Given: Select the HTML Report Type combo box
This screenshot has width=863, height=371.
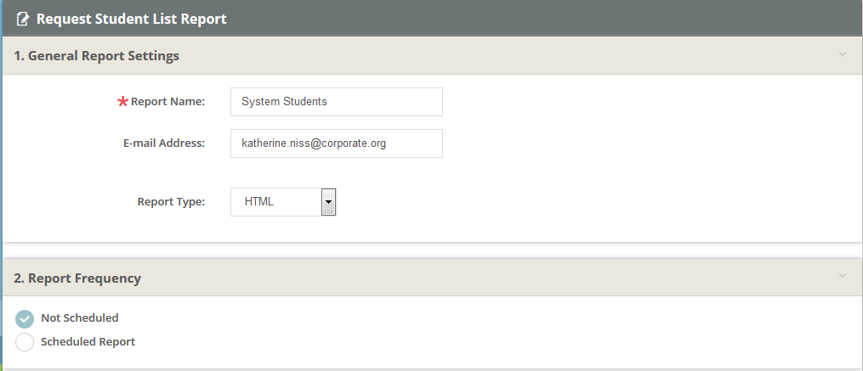Looking at the screenshot, I should (275, 202).
